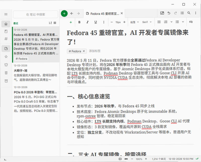Image resolution: width=201 pixels, height=162 pixels.
Task: Redo the last edit
Action: tap(175, 13)
